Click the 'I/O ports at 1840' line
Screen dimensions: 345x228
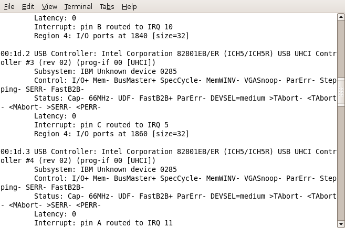[x=111, y=36]
